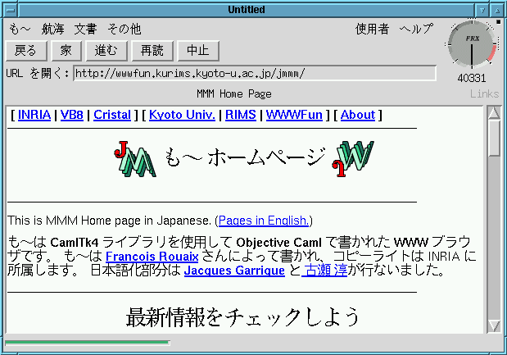Follow the About link
This screenshot has width=507, height=355.
coord(358,115)
